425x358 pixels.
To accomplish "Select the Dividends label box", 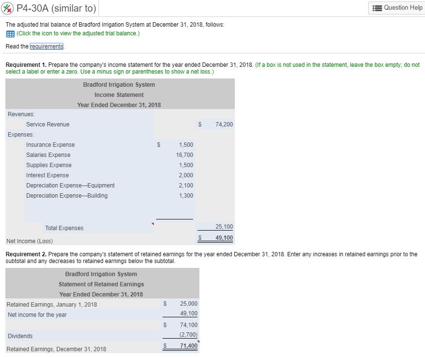I will click(x=82, y=336).
